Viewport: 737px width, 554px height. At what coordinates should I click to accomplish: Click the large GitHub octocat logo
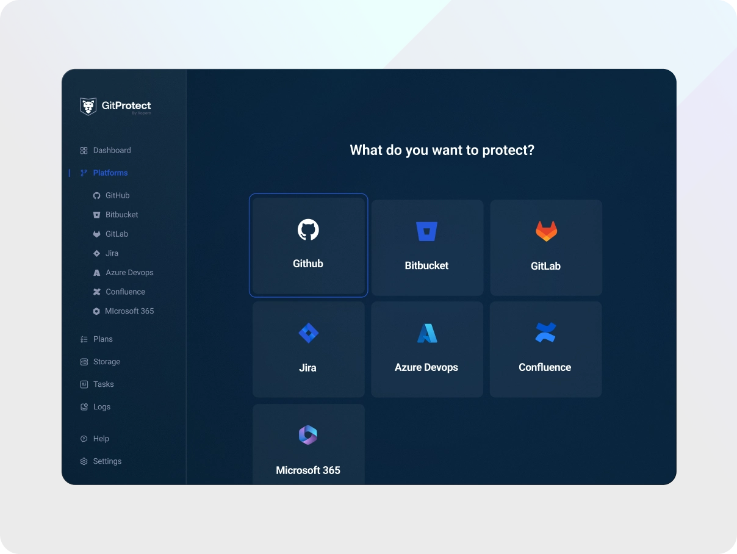coord(308,230)
